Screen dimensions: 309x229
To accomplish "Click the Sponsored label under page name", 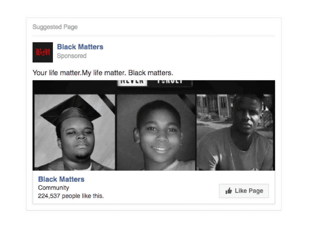I will 72,56.
